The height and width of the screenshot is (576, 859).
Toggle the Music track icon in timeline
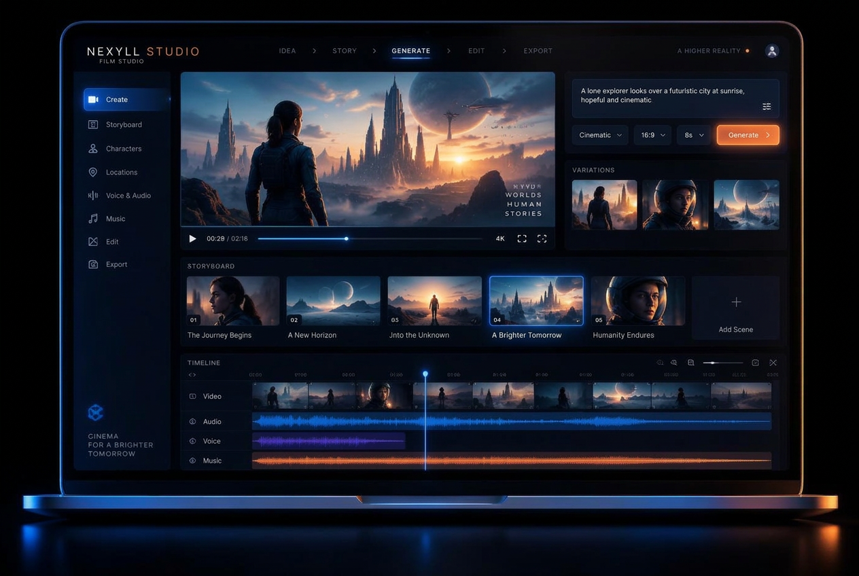pyautogui.click(x=192, y=461)
